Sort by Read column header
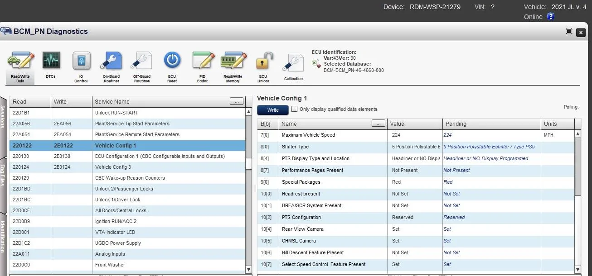Viewport: 592px width, 276px height. tap(29, 102)
